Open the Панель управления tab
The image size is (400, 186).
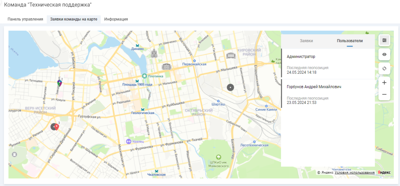[x=26, y=19]
